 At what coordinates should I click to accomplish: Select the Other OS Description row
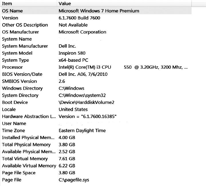click(25, 25)
